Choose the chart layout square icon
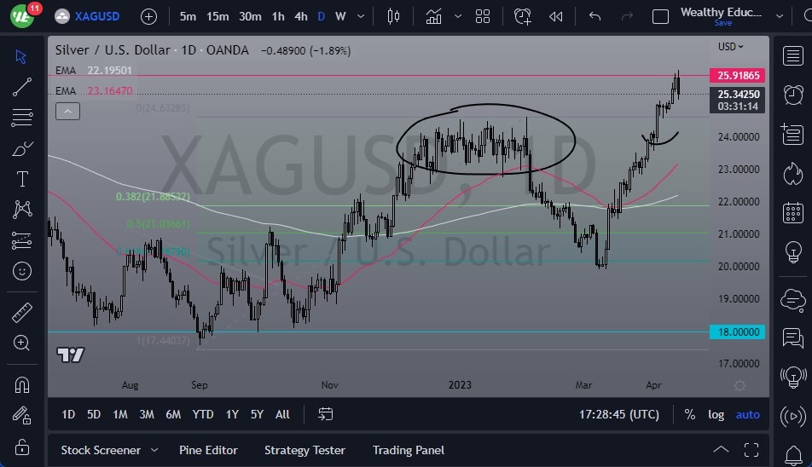The height and width of the screenshot is (467, 812). pyautogui.click(x=660, y=16)
